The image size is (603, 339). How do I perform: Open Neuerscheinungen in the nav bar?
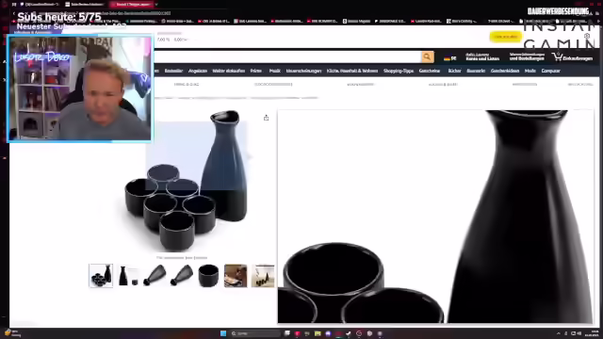coord(303,71)
